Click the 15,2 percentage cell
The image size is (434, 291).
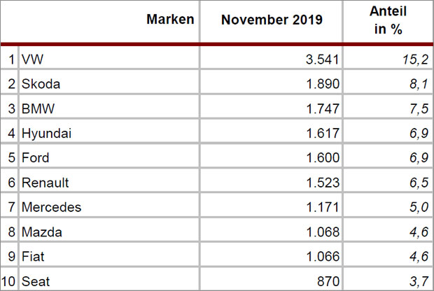[415, 59]
